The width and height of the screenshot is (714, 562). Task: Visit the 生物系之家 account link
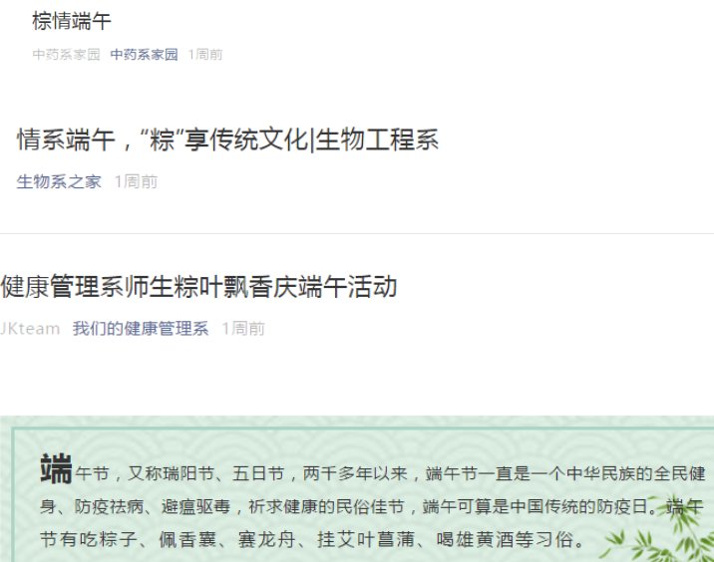(x=59, y=181)
